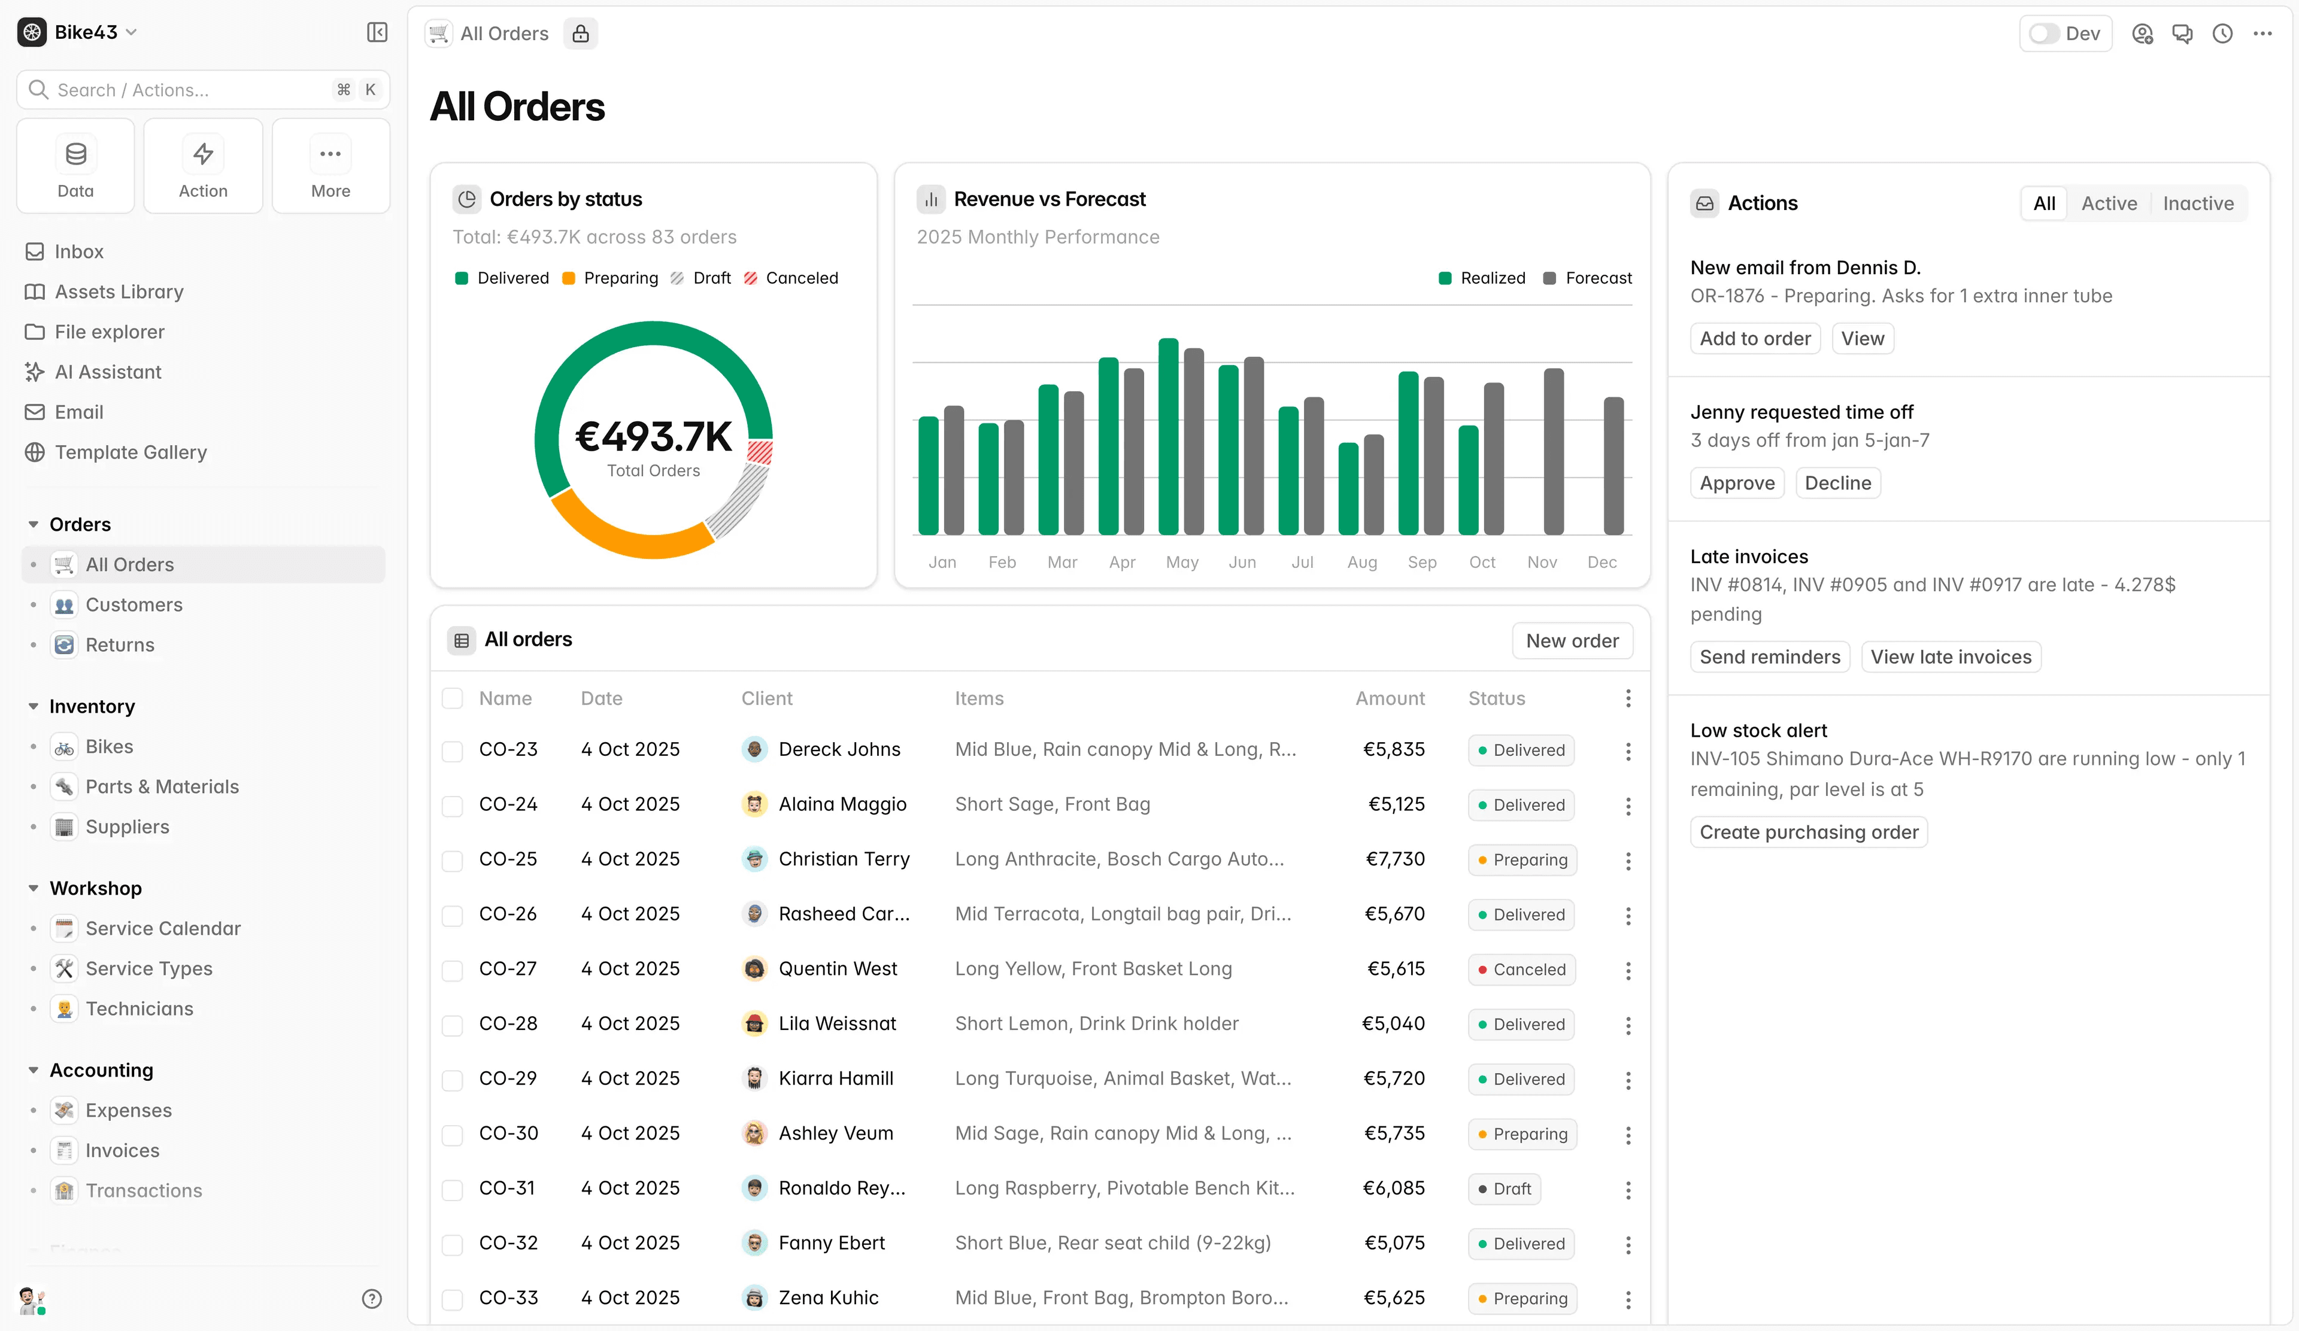Click the lock icon beside All Orders

[580, 34]
